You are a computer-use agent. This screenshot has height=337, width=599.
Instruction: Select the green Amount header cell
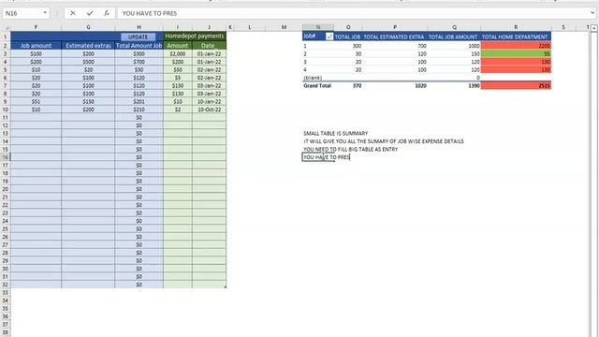[x=178, y=46]
